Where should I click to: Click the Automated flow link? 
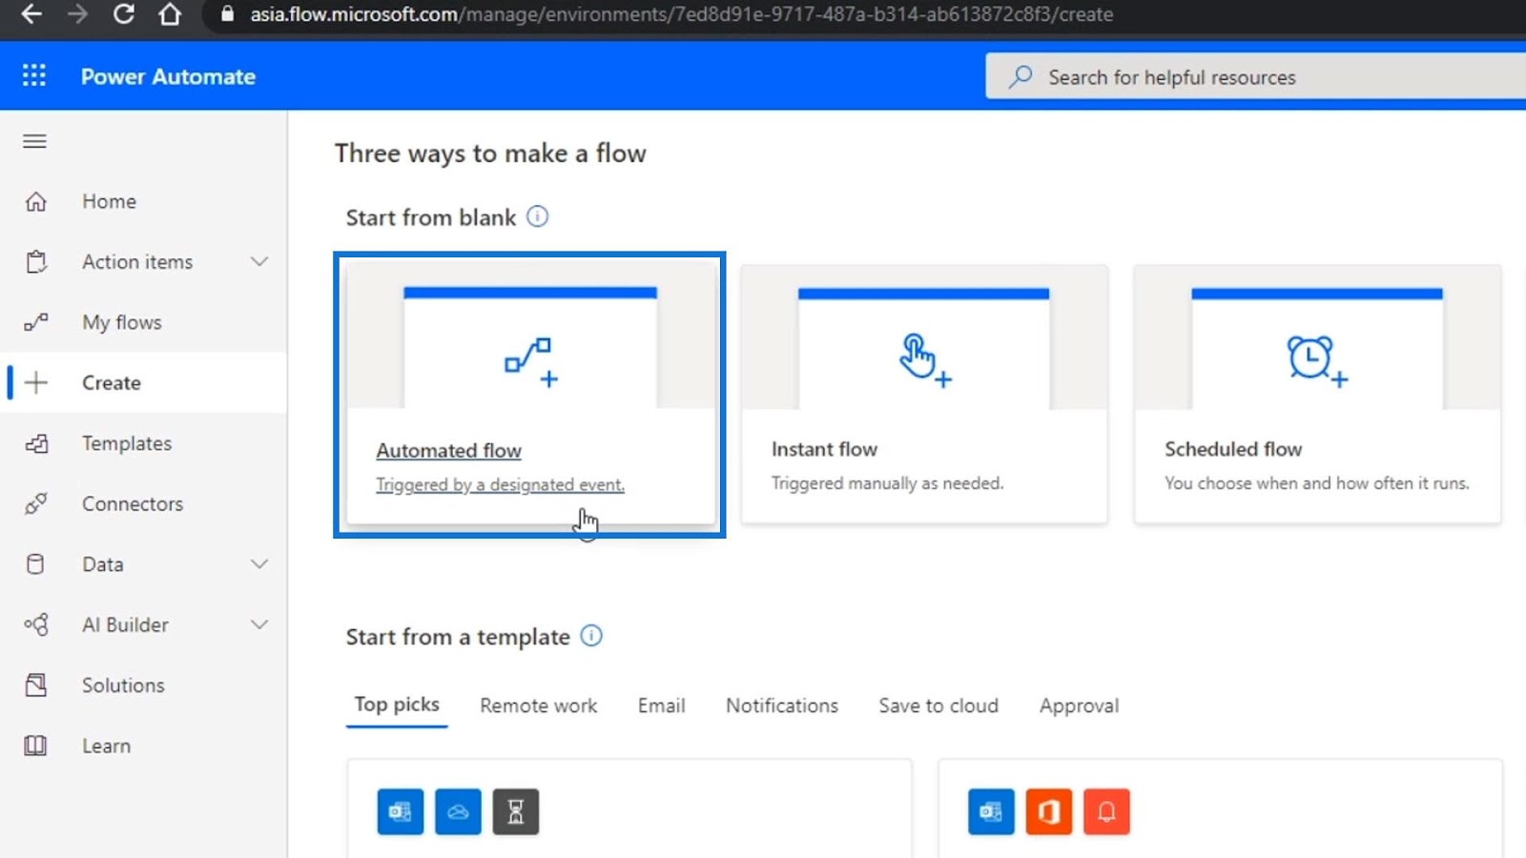coord(448,450)
